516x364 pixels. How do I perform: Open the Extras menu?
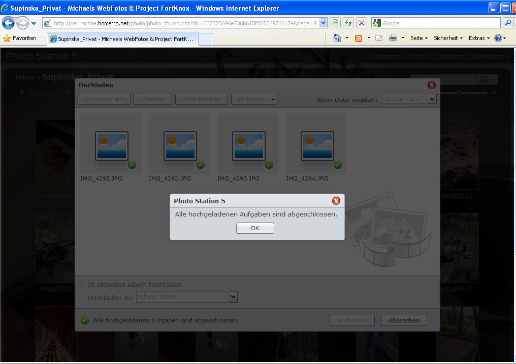[479, 38]
